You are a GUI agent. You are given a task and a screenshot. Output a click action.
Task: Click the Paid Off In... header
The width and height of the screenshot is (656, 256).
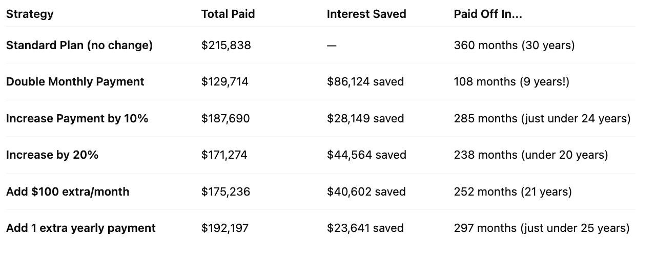(488, 14)
